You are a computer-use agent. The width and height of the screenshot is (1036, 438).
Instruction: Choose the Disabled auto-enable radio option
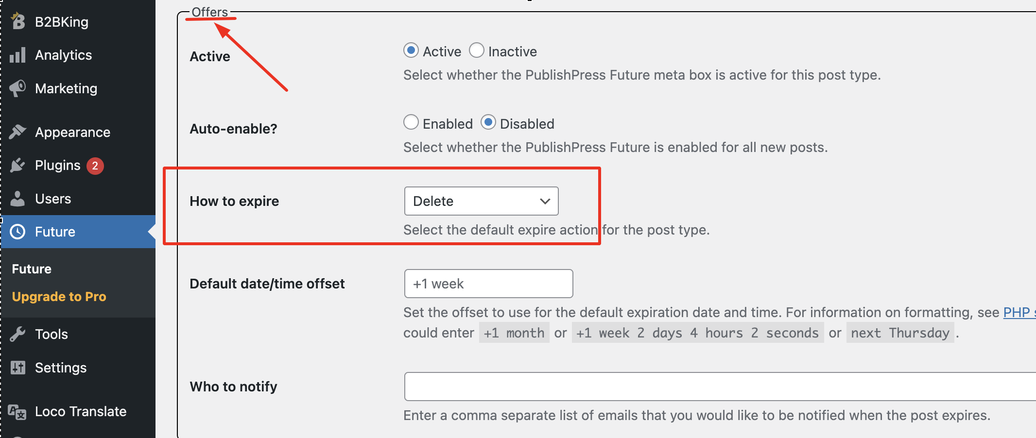click(x=488, y=122)
